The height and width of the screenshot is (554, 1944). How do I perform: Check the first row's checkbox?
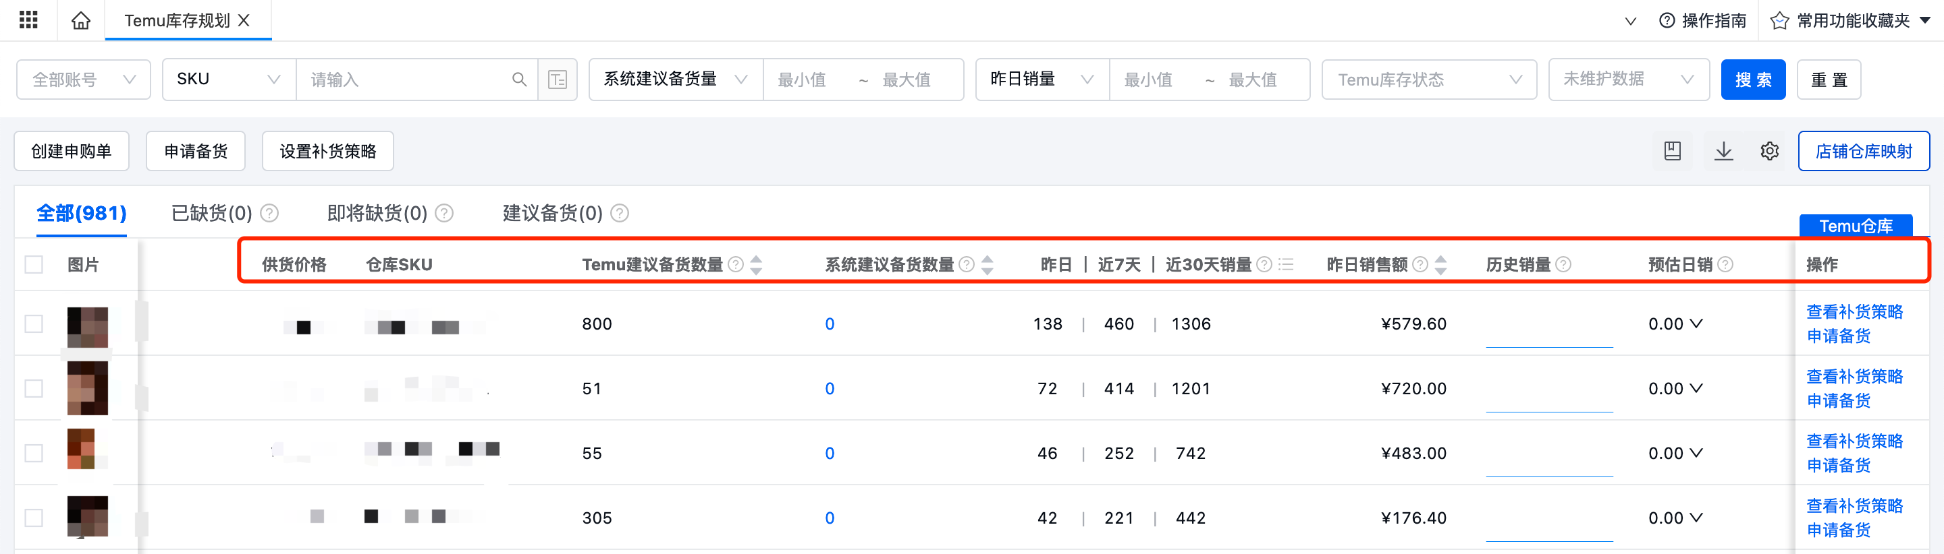[34, 324]
